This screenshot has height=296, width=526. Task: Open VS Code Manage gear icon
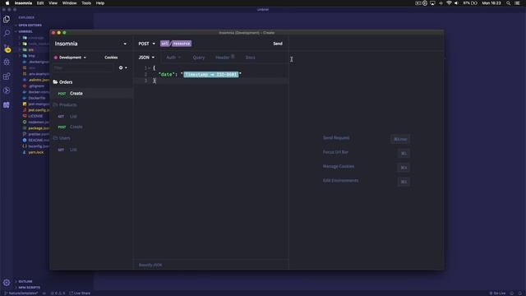pos(7,283)
